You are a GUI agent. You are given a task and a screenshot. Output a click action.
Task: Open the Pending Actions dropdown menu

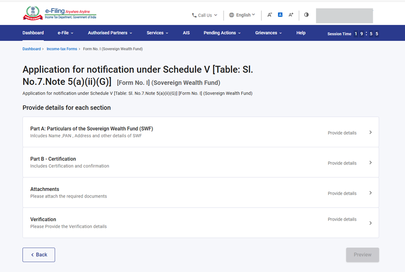tap(222, 33)
